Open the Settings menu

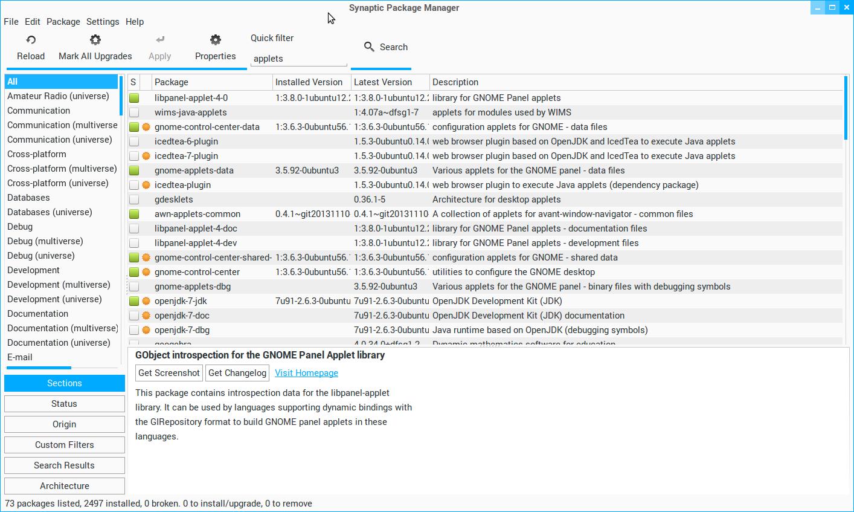tap(103, 22)
